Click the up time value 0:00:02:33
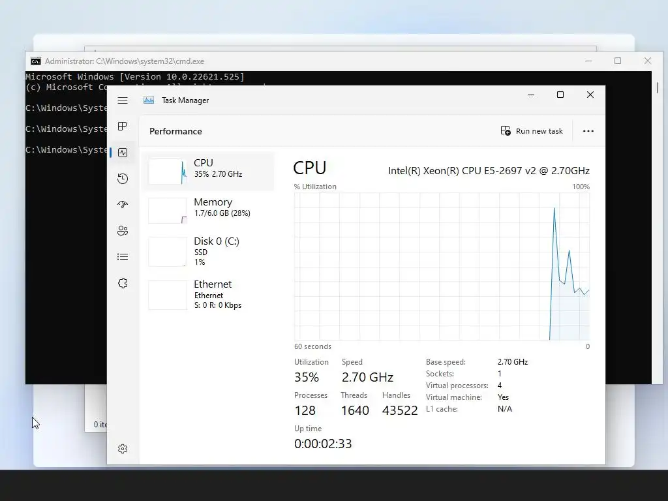This screenshot has height=501, width=668. tap(323, 444)
